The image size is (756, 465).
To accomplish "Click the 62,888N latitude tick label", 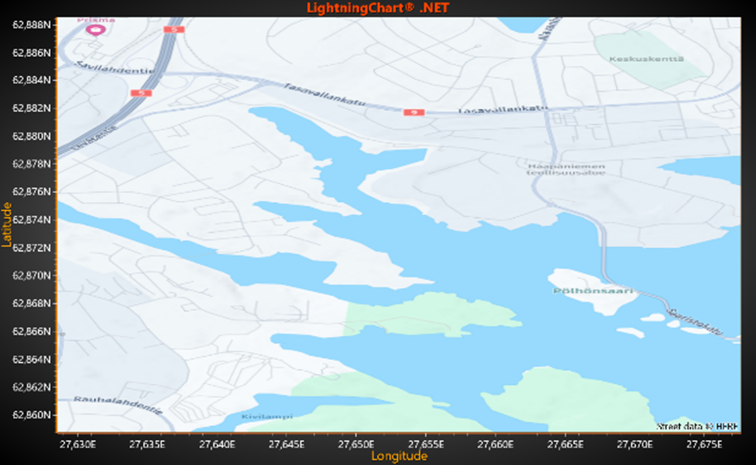I will tap(32, 25).
